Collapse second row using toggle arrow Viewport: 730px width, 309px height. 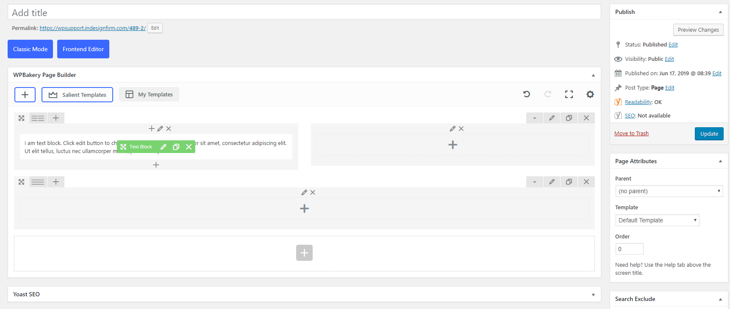pyautogui.click(x=535, y=182)
